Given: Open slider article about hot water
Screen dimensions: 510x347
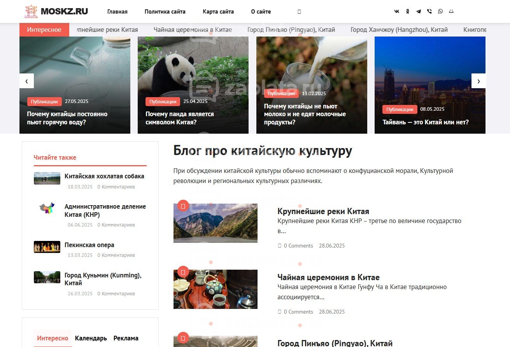Looking at the screenshot, I should [x=67, y=118].
